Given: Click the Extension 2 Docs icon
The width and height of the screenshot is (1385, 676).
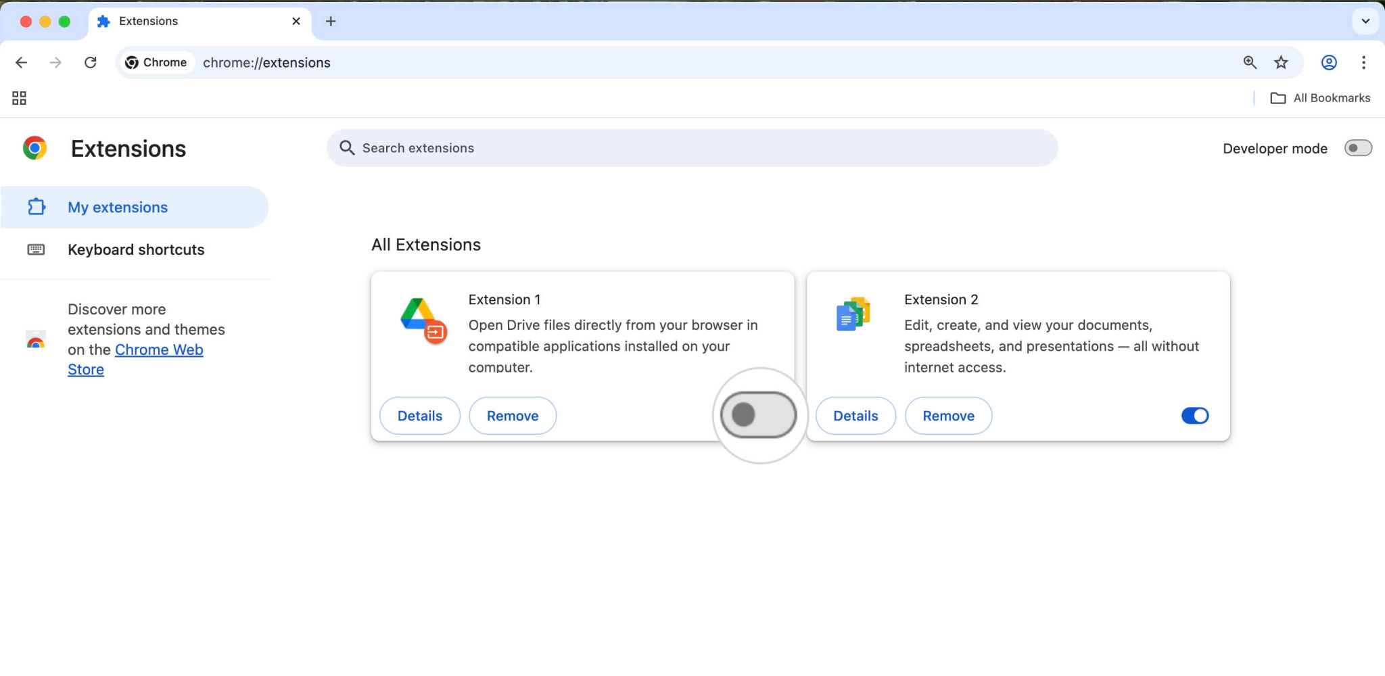Looking at the screenshot, I should pyautogui.click(x=853, y=314).
